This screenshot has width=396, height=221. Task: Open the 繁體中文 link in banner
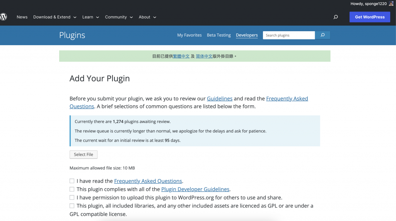(x=181, y=56)
